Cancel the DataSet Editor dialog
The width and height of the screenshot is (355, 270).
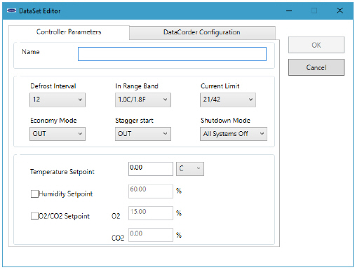tap(316, 67)
